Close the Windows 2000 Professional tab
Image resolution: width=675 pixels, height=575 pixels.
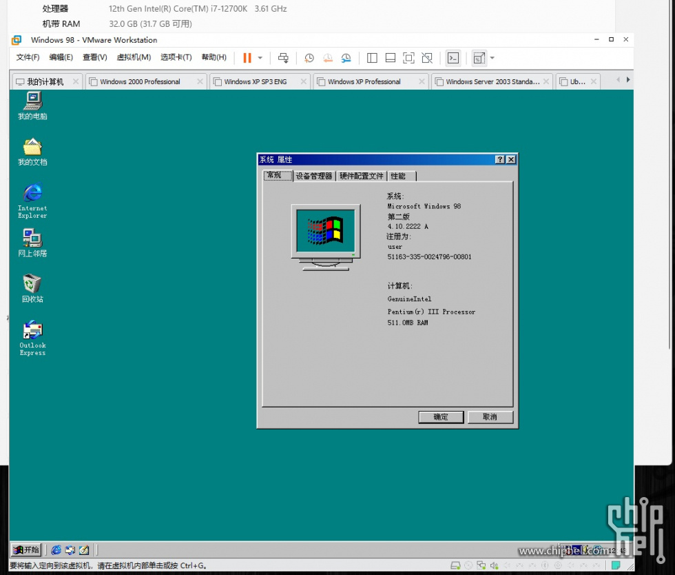coord(200,81)
